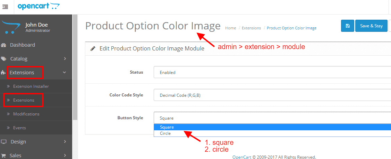Viewport: 391px width, 159px height.
Task: Click the OpenCart logo
Action: click(x=39, y=6)
